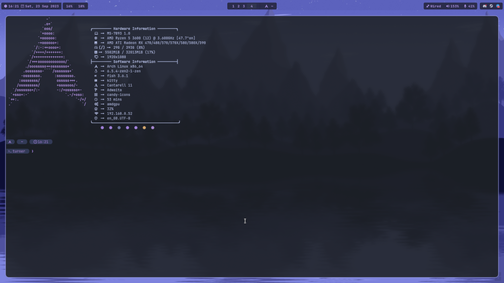Click the shell icon beside fish
The image size is (504, 283).
[x=96, y=76]
